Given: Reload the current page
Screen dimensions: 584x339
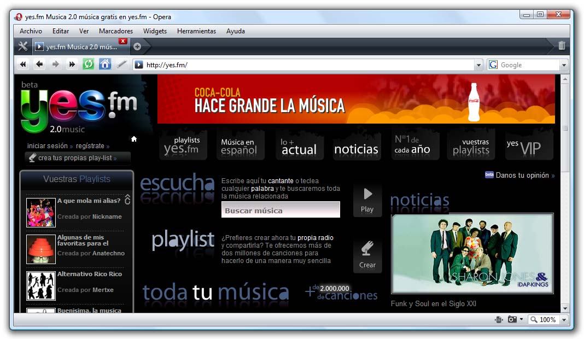Looking at the screenshot, I should click(x=88, y=65).
